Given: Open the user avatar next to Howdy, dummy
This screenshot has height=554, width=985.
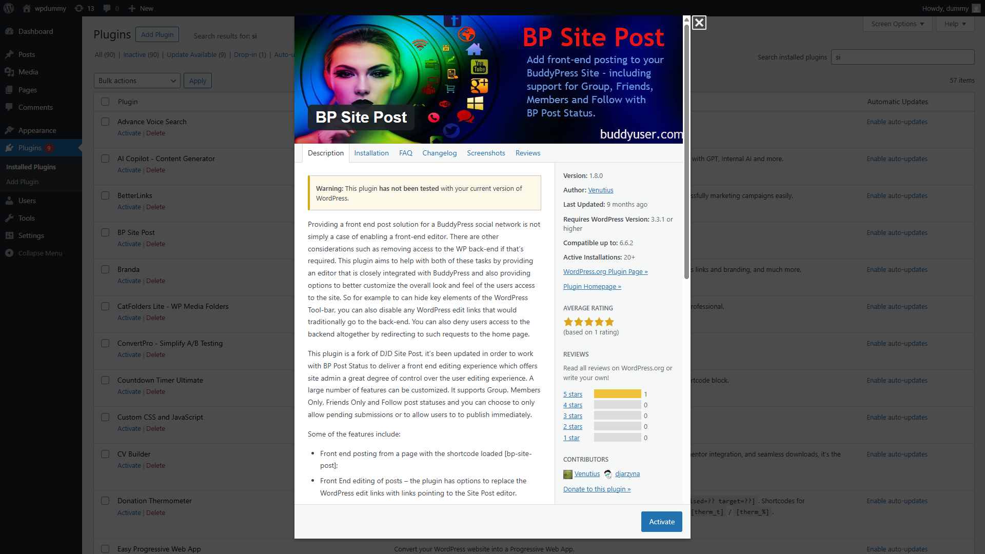Looking at the screenshot, I should coord(976,8).
